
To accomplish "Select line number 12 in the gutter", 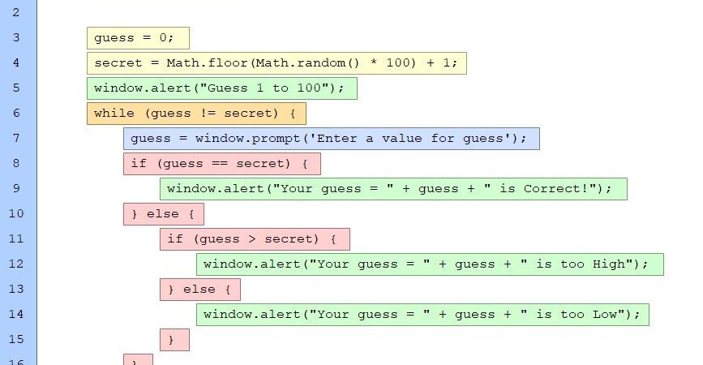I will pos(16,264).
